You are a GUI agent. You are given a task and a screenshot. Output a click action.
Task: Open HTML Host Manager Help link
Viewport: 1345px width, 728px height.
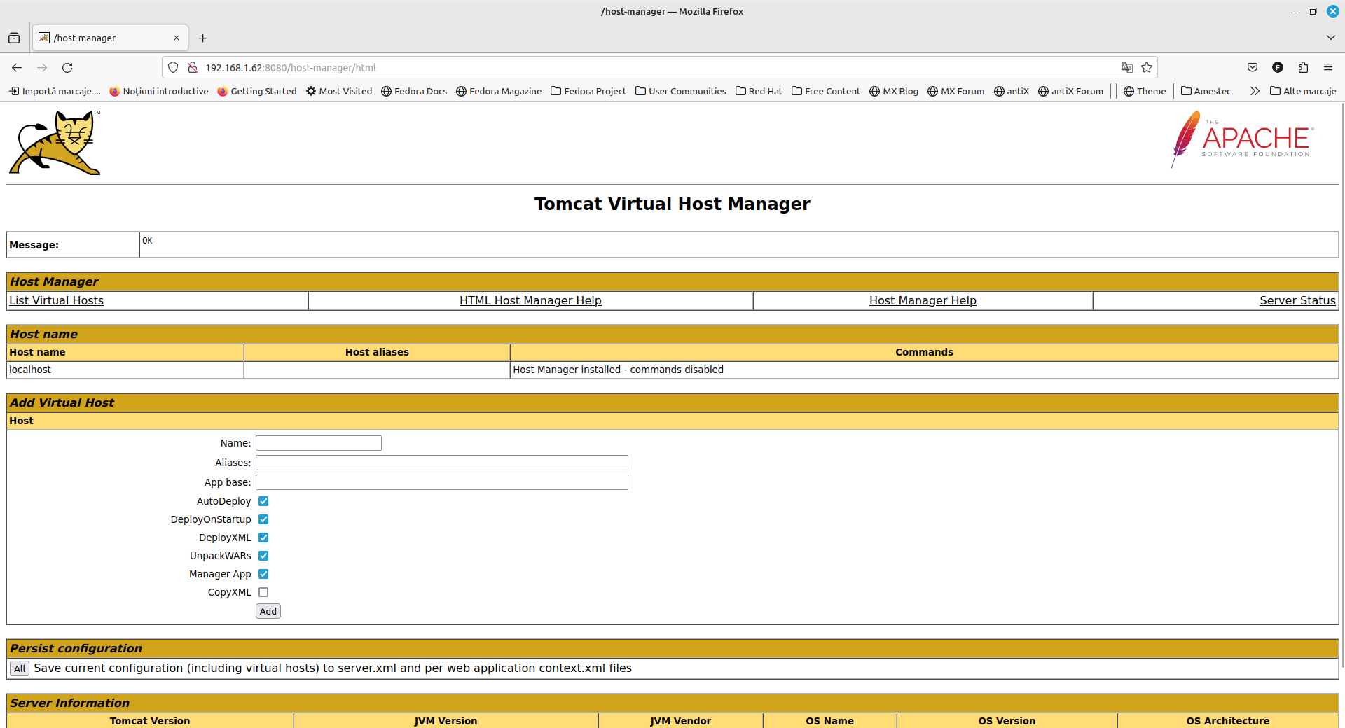[x=530, y=300]
